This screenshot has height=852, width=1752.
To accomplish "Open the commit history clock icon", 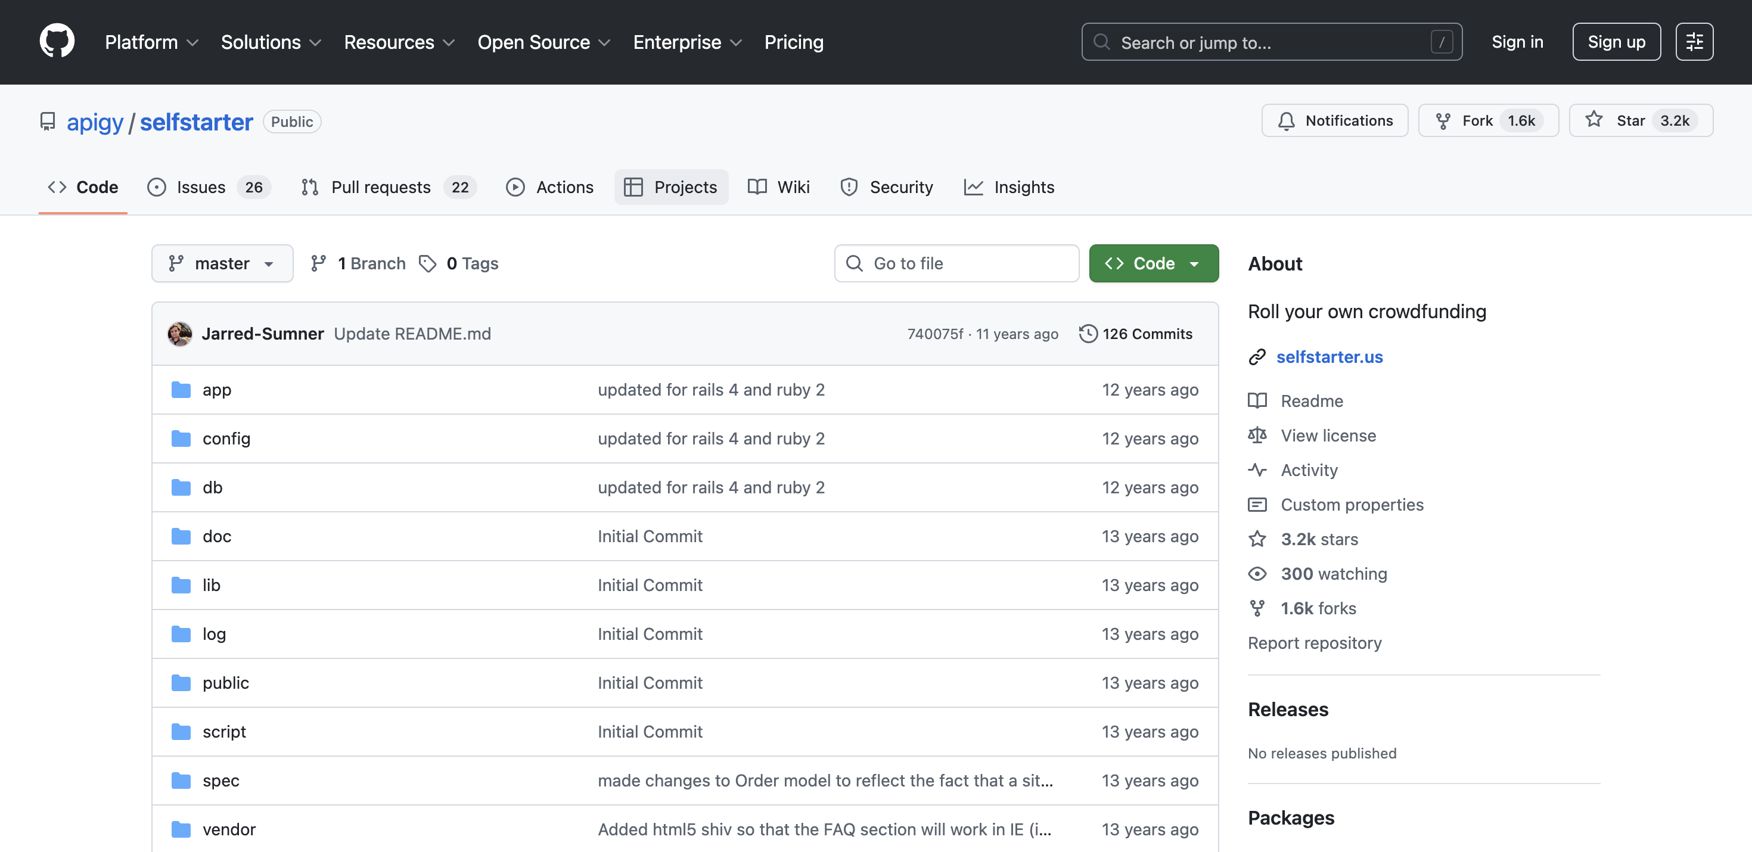I will pos(1088,334).
